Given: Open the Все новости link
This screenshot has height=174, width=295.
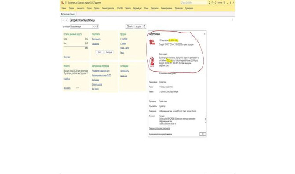Looking at the screenshot, I should click(x=67, y=88).
